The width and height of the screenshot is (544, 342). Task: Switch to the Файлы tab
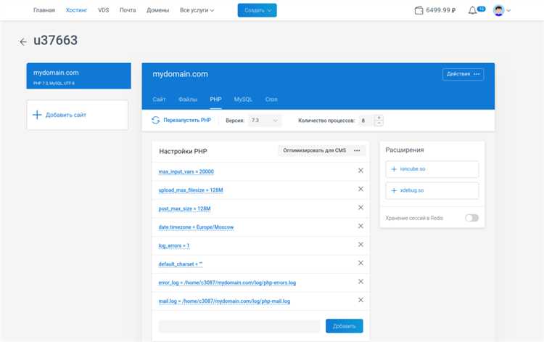[x=188, y=99]
